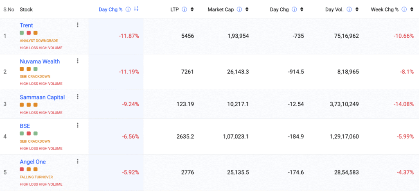The height and width of the screenshot is (191, 419).
Task: Click Sammaan Capital's first orange score square
Action: (22, 105)
